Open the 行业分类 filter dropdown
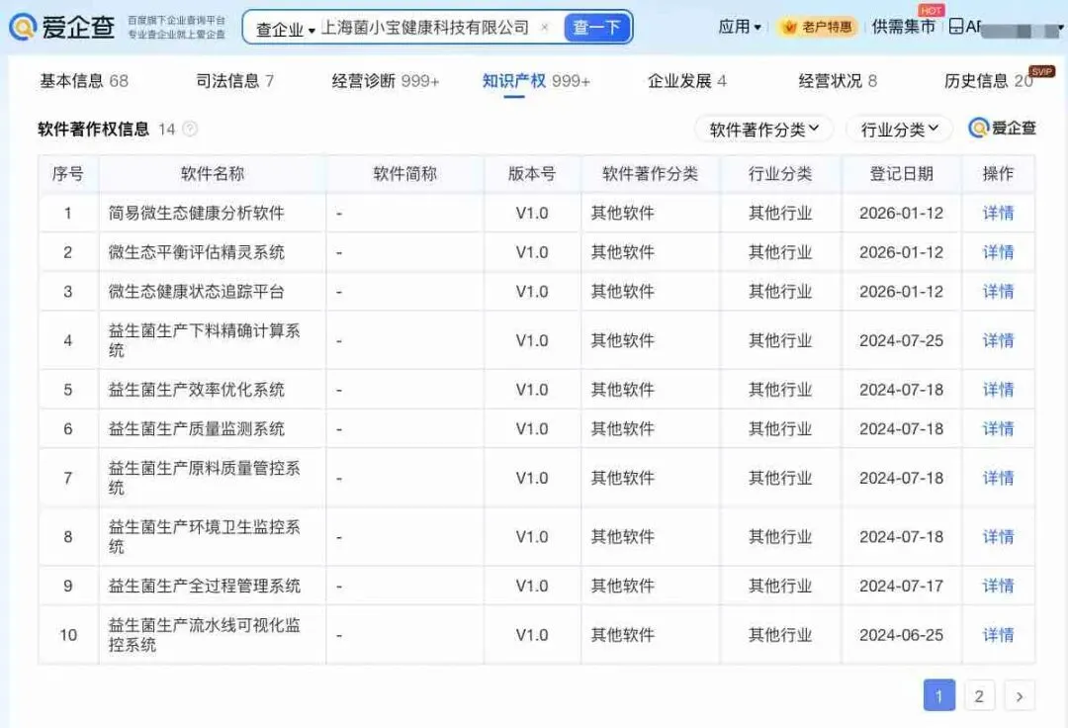This screenshot has width=1068, height=728. (898, 129)
